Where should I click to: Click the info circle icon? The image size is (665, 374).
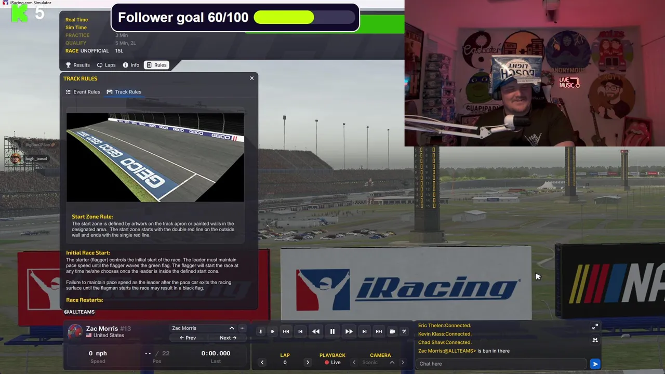coord(125,65)
